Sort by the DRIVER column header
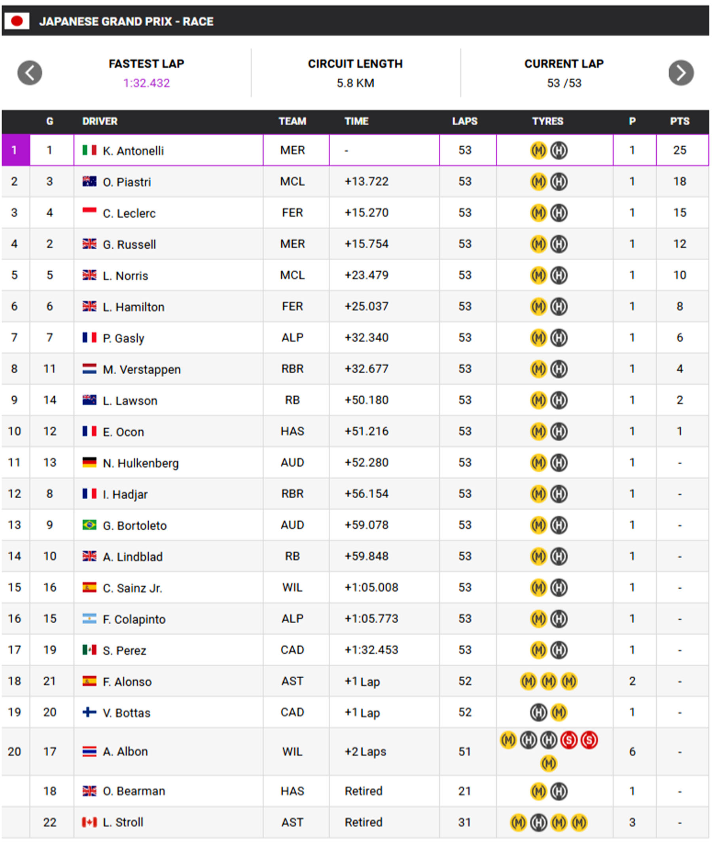Screen dimensions: 712x846 (100, 121)
